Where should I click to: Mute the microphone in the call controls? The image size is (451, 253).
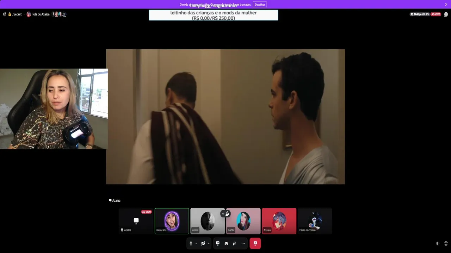click(x=191, y=243)
